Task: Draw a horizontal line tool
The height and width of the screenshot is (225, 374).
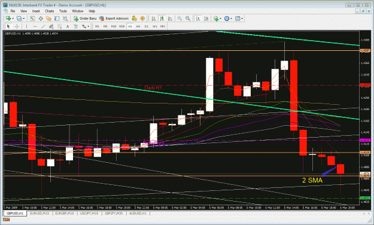Action: point(35,26)
